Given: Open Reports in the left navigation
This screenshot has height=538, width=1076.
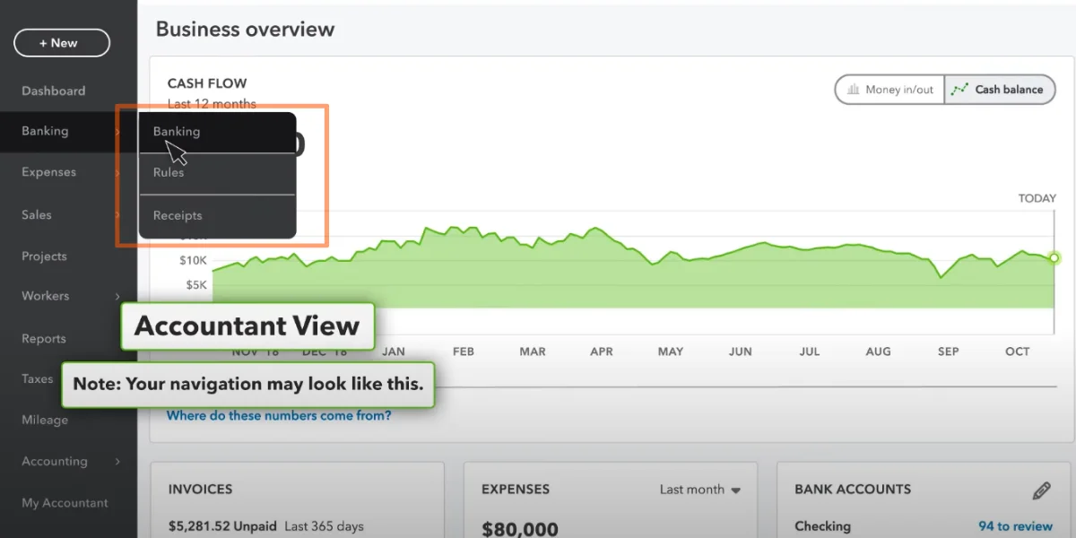Looking at the screenshot, I should pyautogui.click(x=44, y=339).
